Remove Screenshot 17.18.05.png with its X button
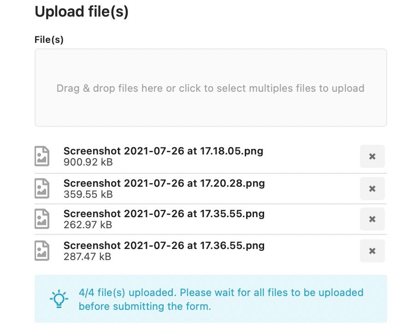The height and width of the screenshot is (332, 413). [x=372, y=156]
